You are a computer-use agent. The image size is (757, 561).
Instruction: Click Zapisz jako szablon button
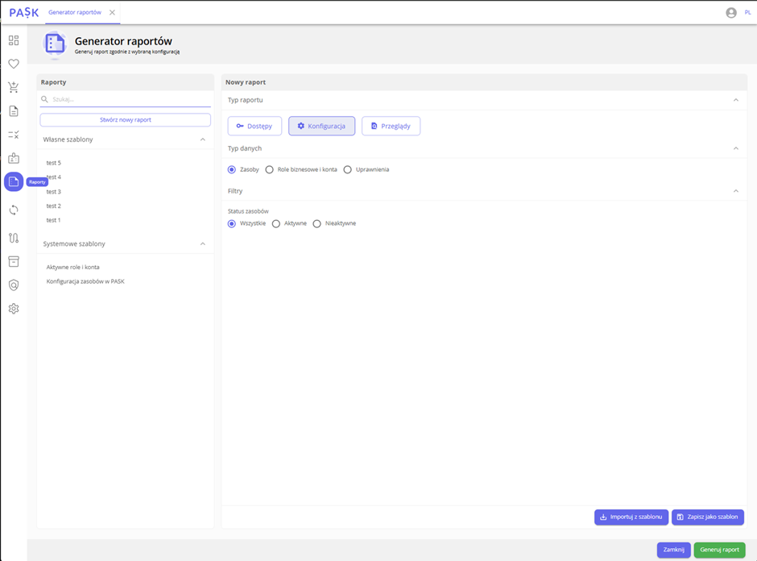(708, 517)
